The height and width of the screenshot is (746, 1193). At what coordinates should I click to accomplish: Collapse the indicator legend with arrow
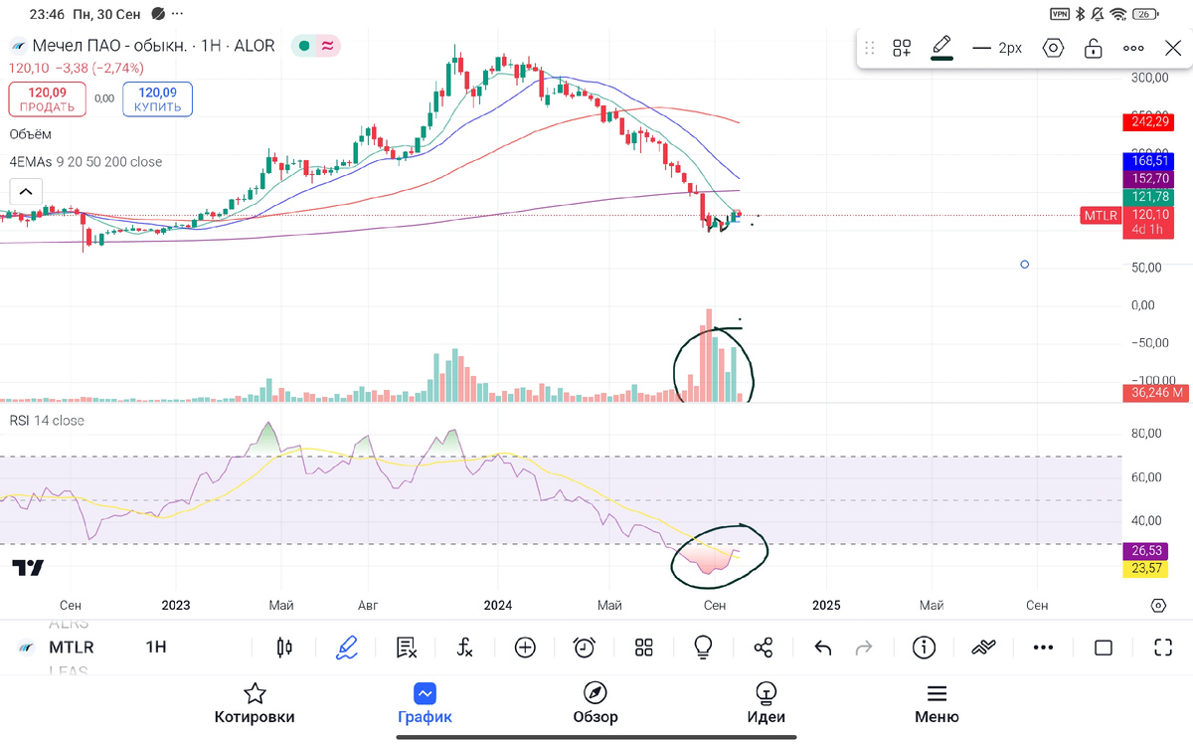tap(26, 192)
